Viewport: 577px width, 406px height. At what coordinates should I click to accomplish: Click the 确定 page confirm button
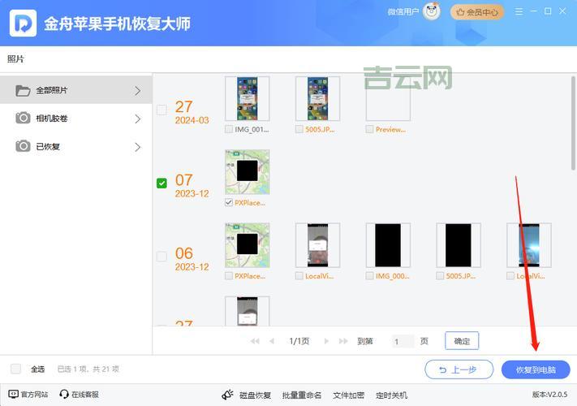click(x=462, y=341)
